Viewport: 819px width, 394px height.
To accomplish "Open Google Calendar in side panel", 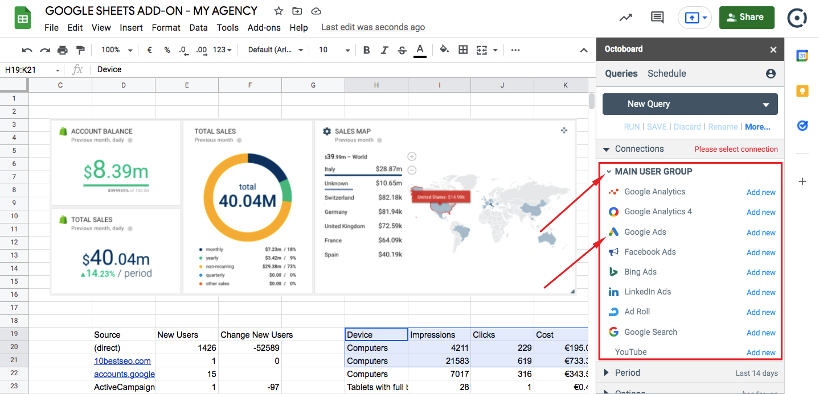I will coord(802,55).
